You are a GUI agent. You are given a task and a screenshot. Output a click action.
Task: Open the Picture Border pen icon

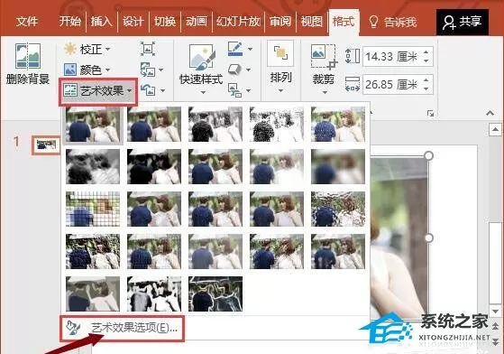point(235,49)
